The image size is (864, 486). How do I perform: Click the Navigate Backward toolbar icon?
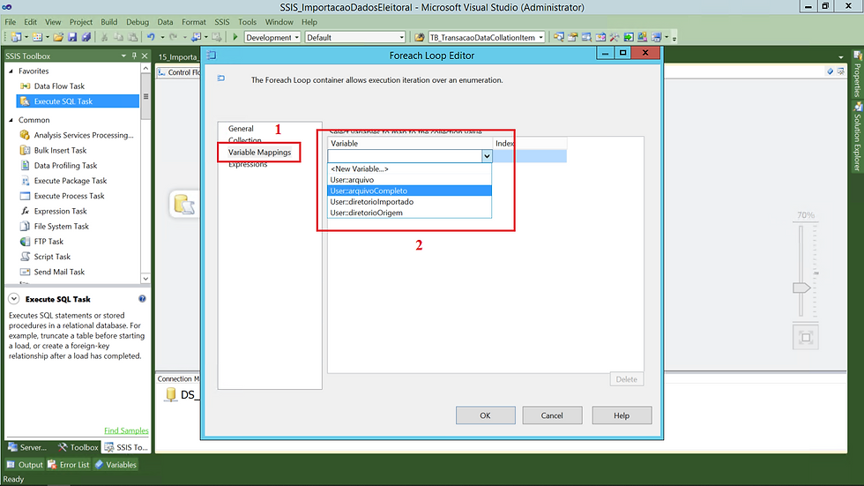pyautogui.click(x=195, y=37)
